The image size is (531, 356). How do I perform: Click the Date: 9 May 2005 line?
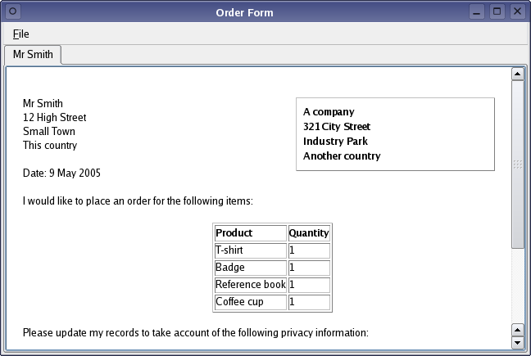pos(61,173)
